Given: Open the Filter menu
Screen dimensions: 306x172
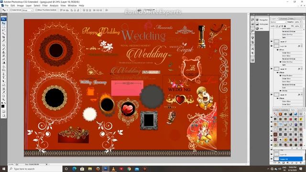Looking at the screenshot, I should [45, 5].
